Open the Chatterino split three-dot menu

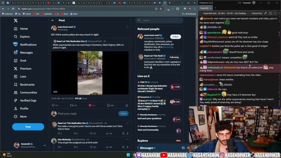(x=275, y=13)
